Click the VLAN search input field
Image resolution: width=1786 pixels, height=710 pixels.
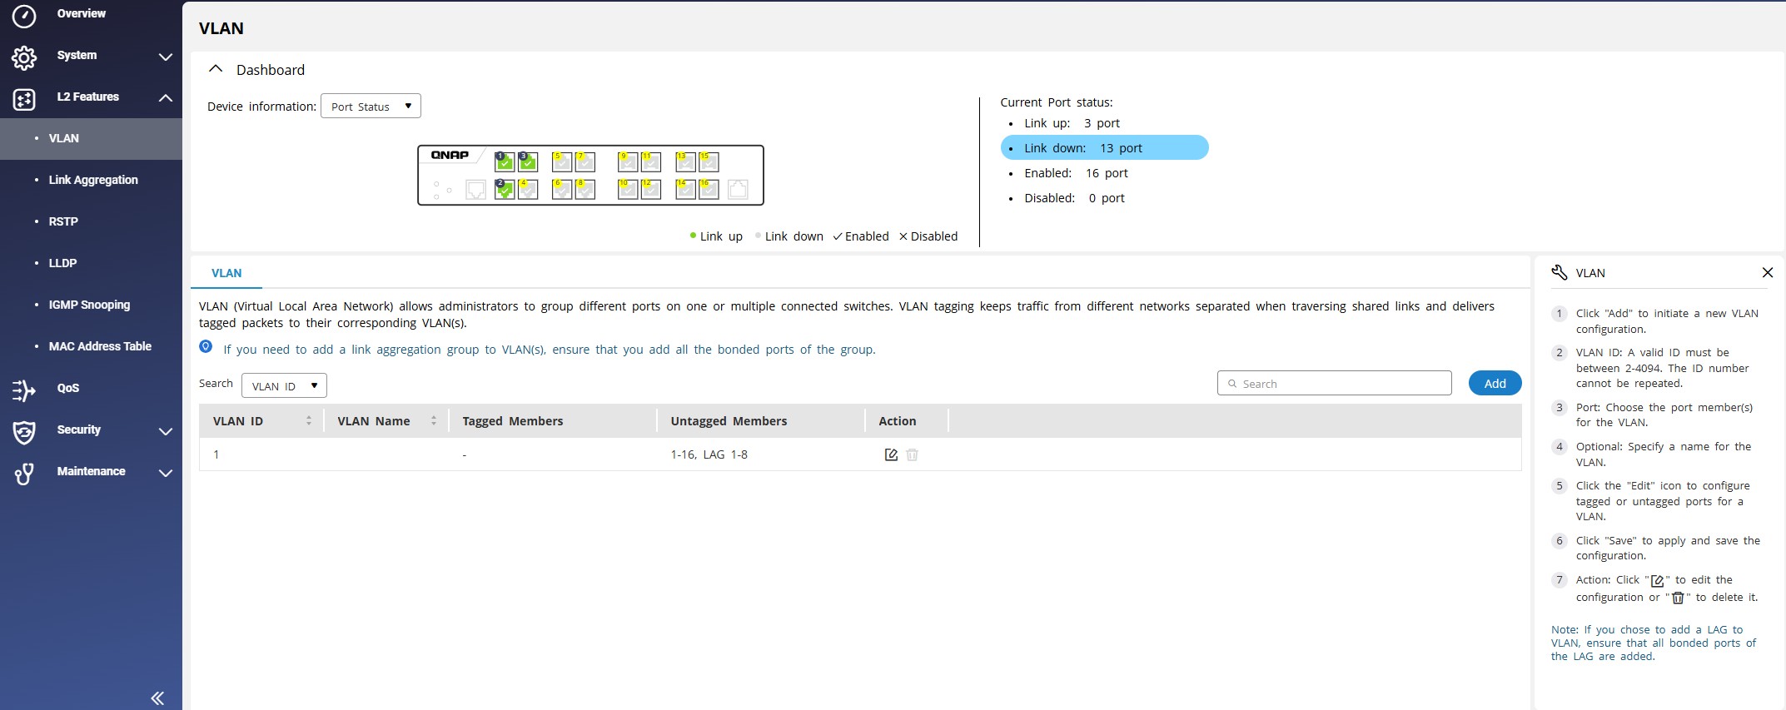[1335, 383]
